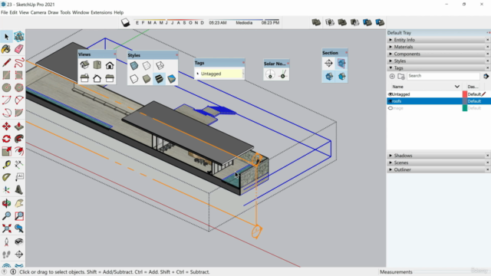
Task: Hide the Untagged tag via eye icon
Action: 390,94
